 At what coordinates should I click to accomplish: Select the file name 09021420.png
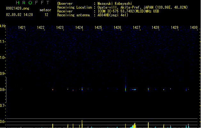pyautogui.click(x=18, y=8)
